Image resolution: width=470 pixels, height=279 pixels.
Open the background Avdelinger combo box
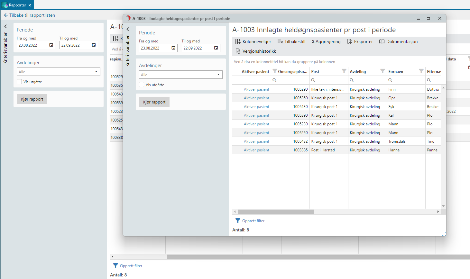click(96, 72)
